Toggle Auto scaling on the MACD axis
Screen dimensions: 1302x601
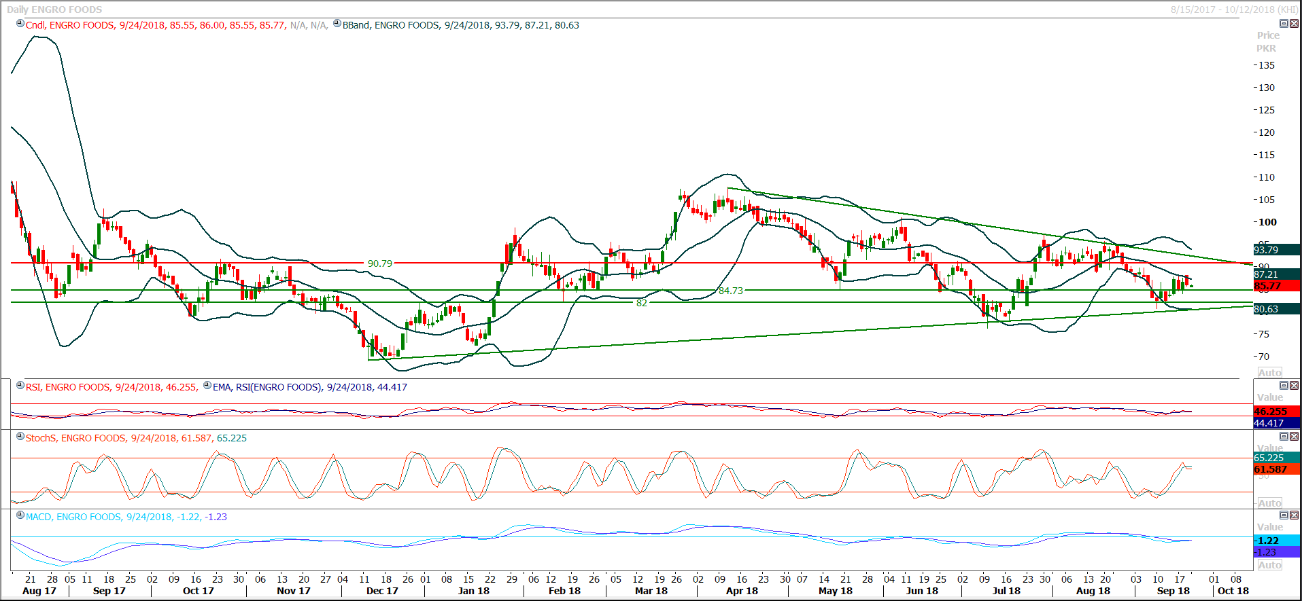(x=1269, y=565)
